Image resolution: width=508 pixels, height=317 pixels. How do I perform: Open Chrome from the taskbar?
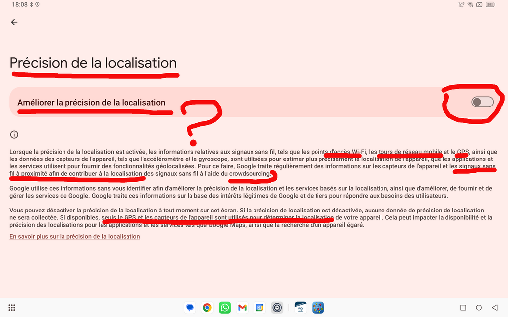(x=207, y=308)
